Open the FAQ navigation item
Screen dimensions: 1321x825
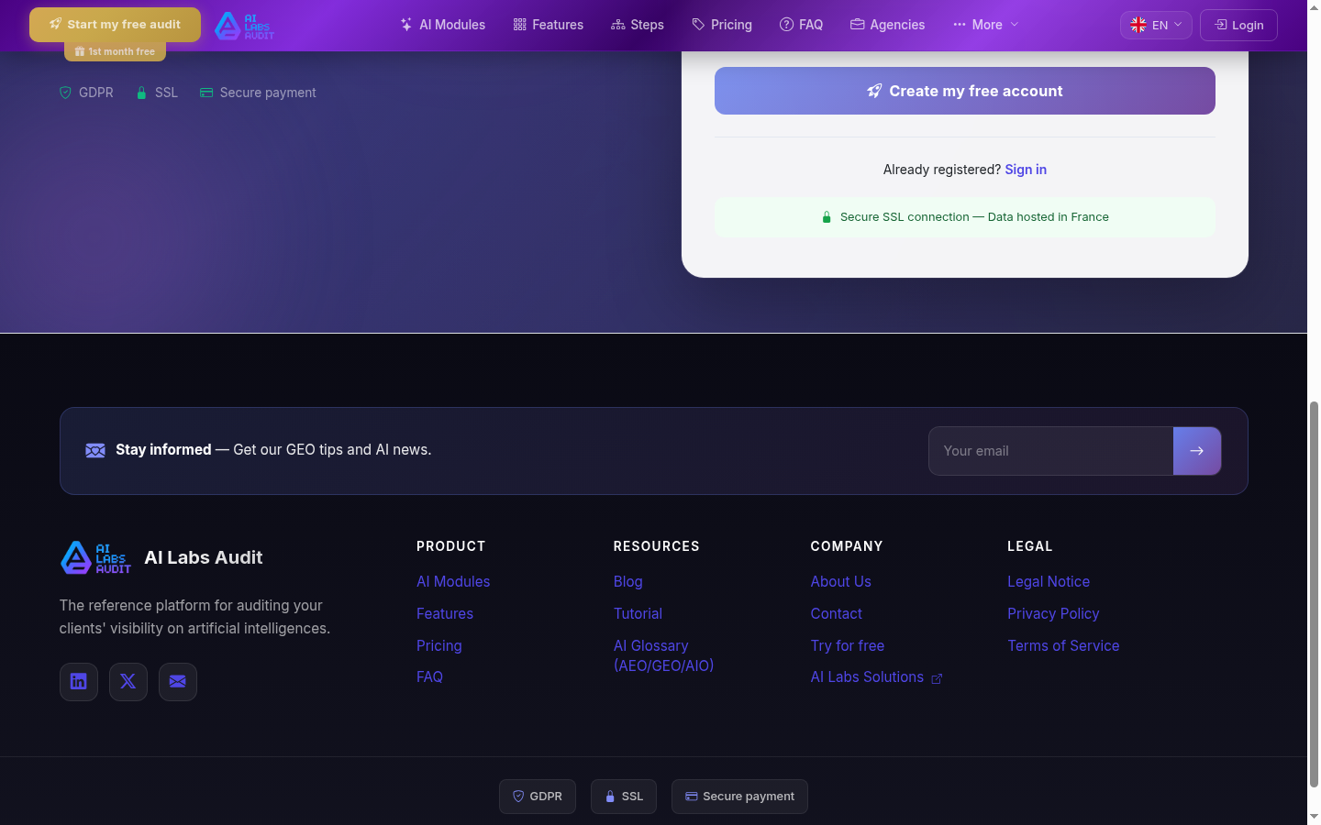point(801,25)
